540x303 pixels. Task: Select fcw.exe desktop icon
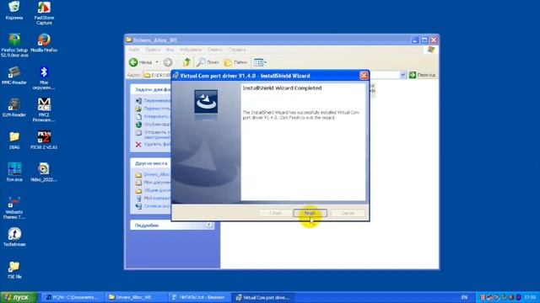[14, 173]
